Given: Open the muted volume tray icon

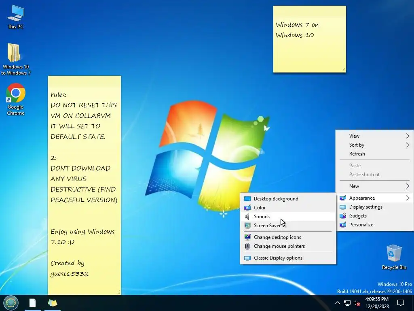Looking at the screenshot, I should click(357, 303).
